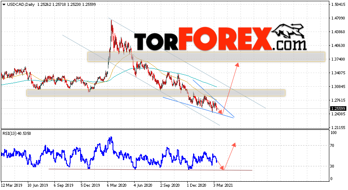
Task: Open the USDCAD chart dropdown triangle
Action: tap(4, 5)
